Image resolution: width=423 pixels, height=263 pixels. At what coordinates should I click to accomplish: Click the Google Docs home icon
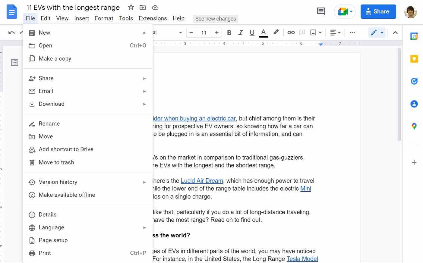(x=12, y=12)
